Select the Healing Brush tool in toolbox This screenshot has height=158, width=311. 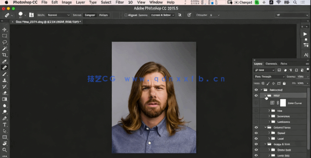click(4, 67)
